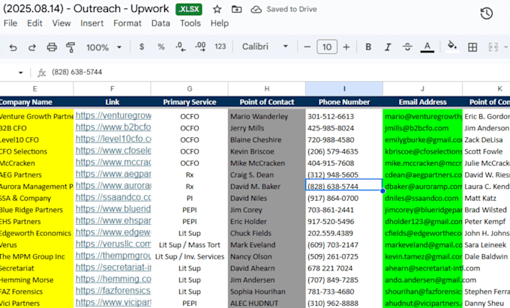This screenshot has width=510, height=308.
Task: Click the .XLSX file format badge
Action: pos(189,9)
